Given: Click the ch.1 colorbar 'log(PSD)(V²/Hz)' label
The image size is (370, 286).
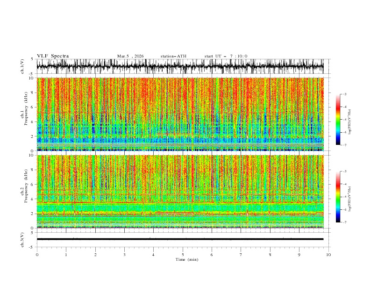Looking at the screenshot, I should pos(350,122).
